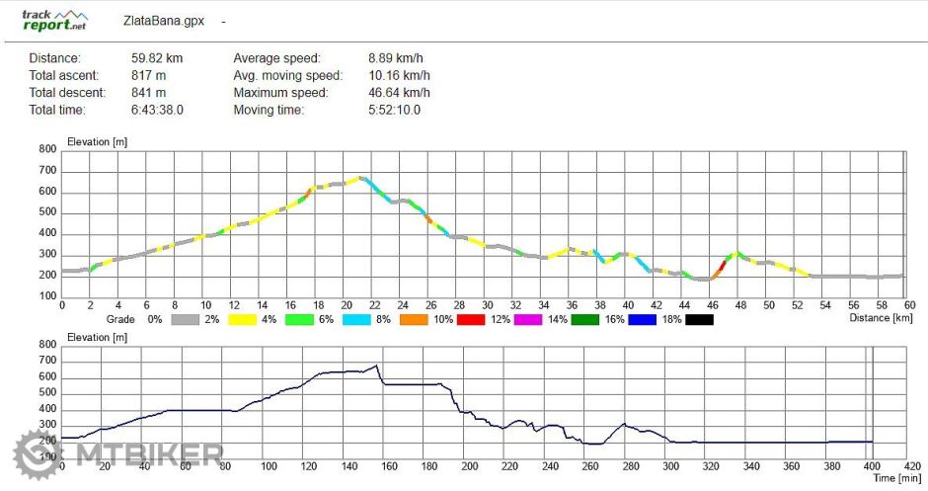Viewport: 928px width, 491px height.
Task: Click the MTBIKER gear watermark logo
Action: pyautogui.click(x=38, y=454)
